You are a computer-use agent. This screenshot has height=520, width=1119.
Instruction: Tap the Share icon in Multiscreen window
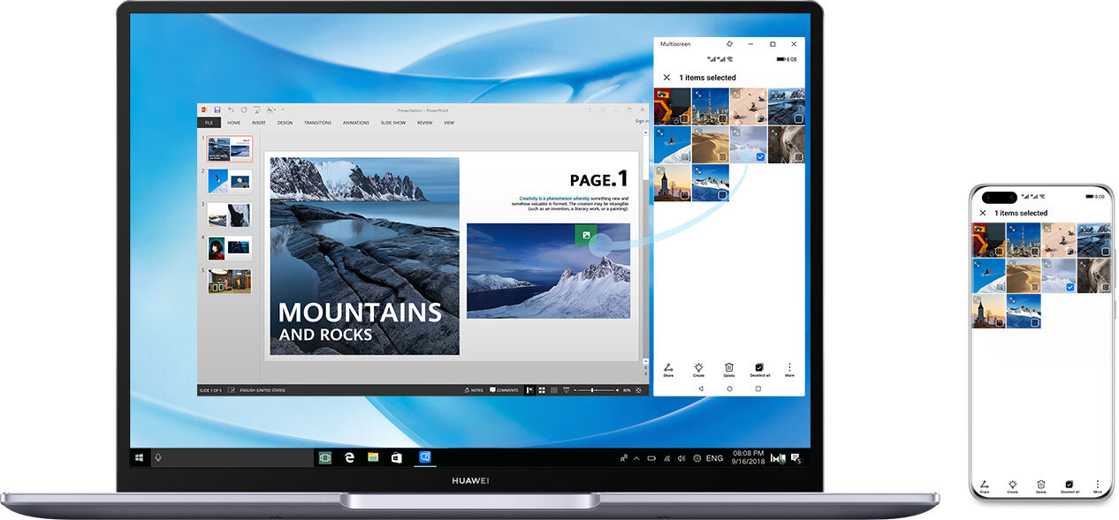point(668,368)
